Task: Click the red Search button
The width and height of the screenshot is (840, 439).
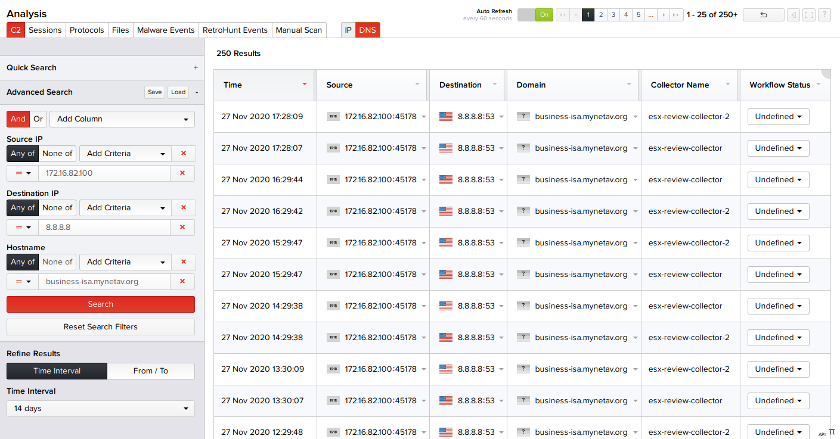Action: tap(100, 304)
